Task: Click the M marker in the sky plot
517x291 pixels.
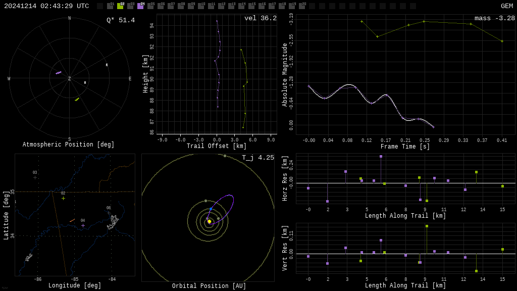Action: (85, 83)
